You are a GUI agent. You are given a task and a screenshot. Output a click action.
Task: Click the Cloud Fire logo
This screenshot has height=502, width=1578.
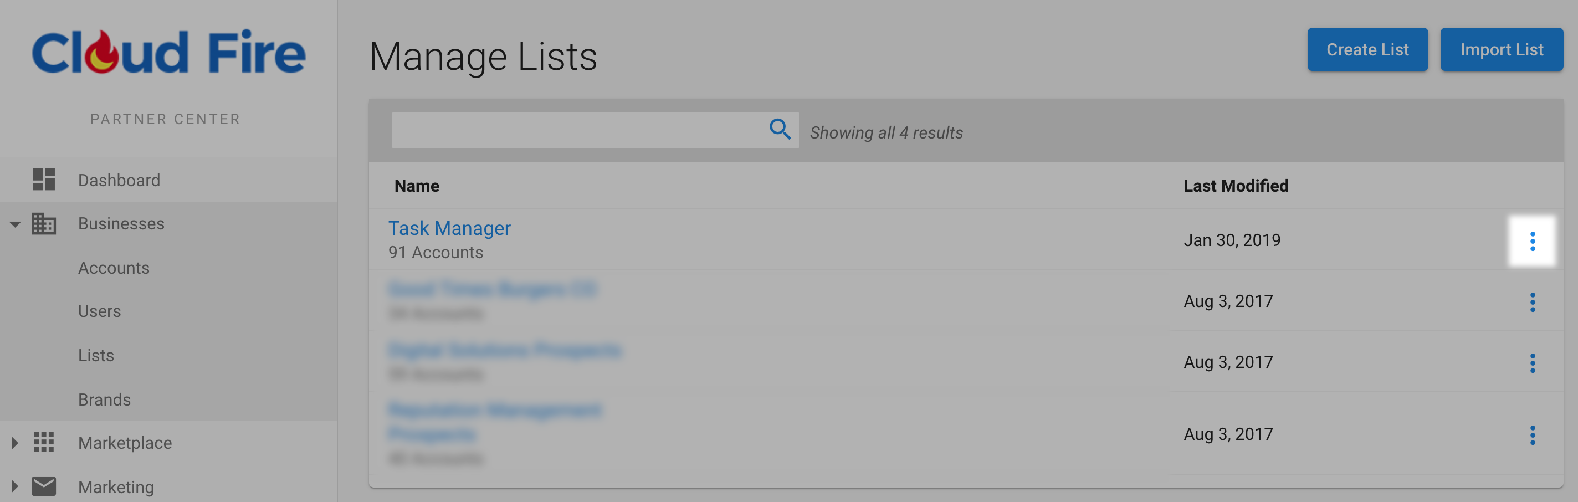pos(168,52)
